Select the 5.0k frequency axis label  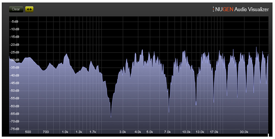click(x=150, y=132)
